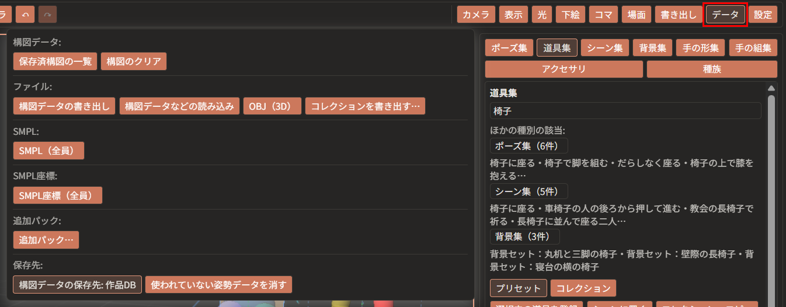Open the 場面 menu

click(x=637, y=15)
